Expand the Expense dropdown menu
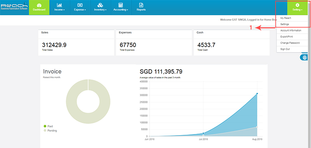The height and width of the screenshot is (148, 311). pyautogui.click(x=80, y=9)
